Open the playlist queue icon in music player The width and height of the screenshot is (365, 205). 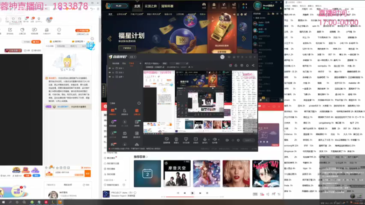[x=279, y=194]
